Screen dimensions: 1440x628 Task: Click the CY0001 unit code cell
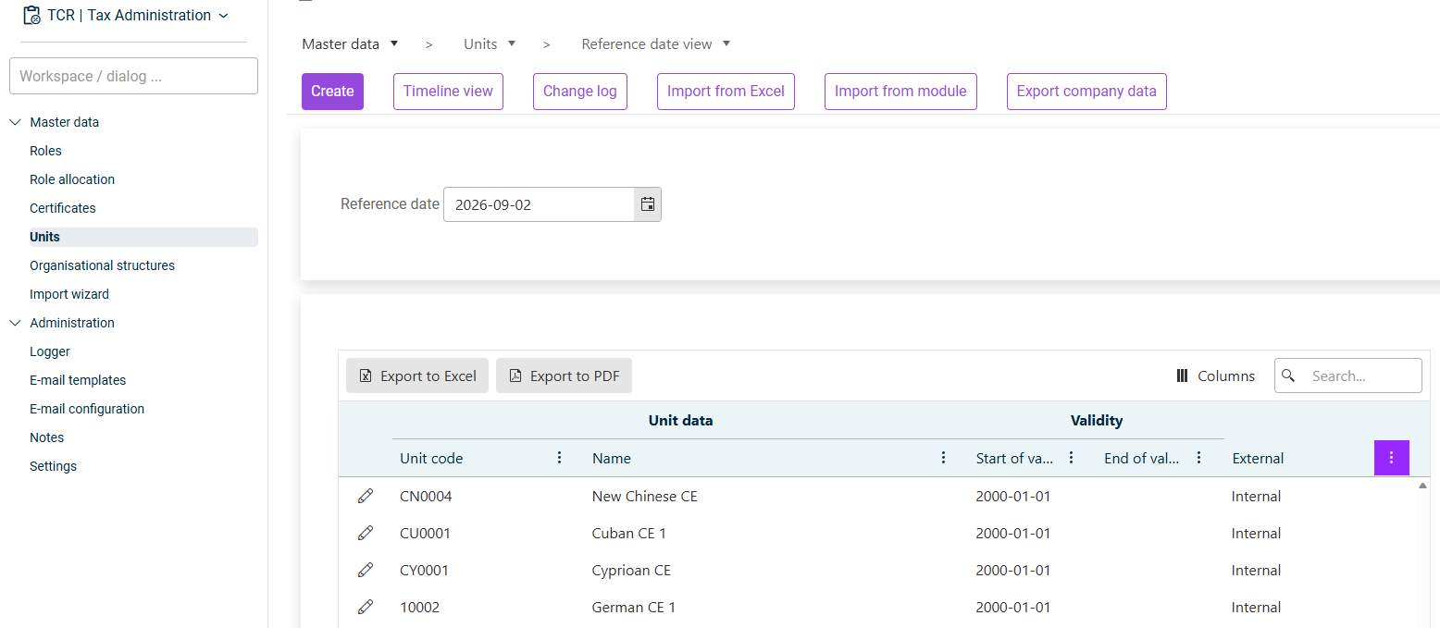424,571
